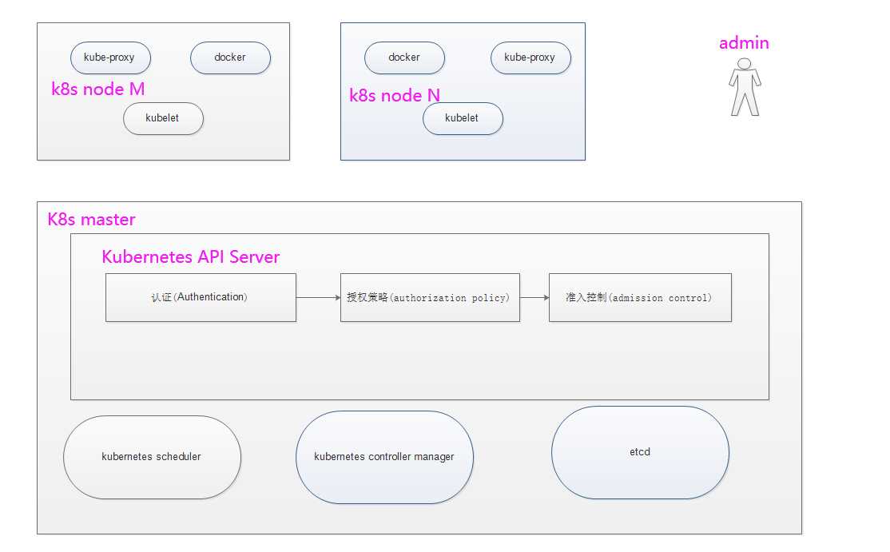
Task: Select the kube-proxy shape in k8s node N
Action: coord(530,58)
